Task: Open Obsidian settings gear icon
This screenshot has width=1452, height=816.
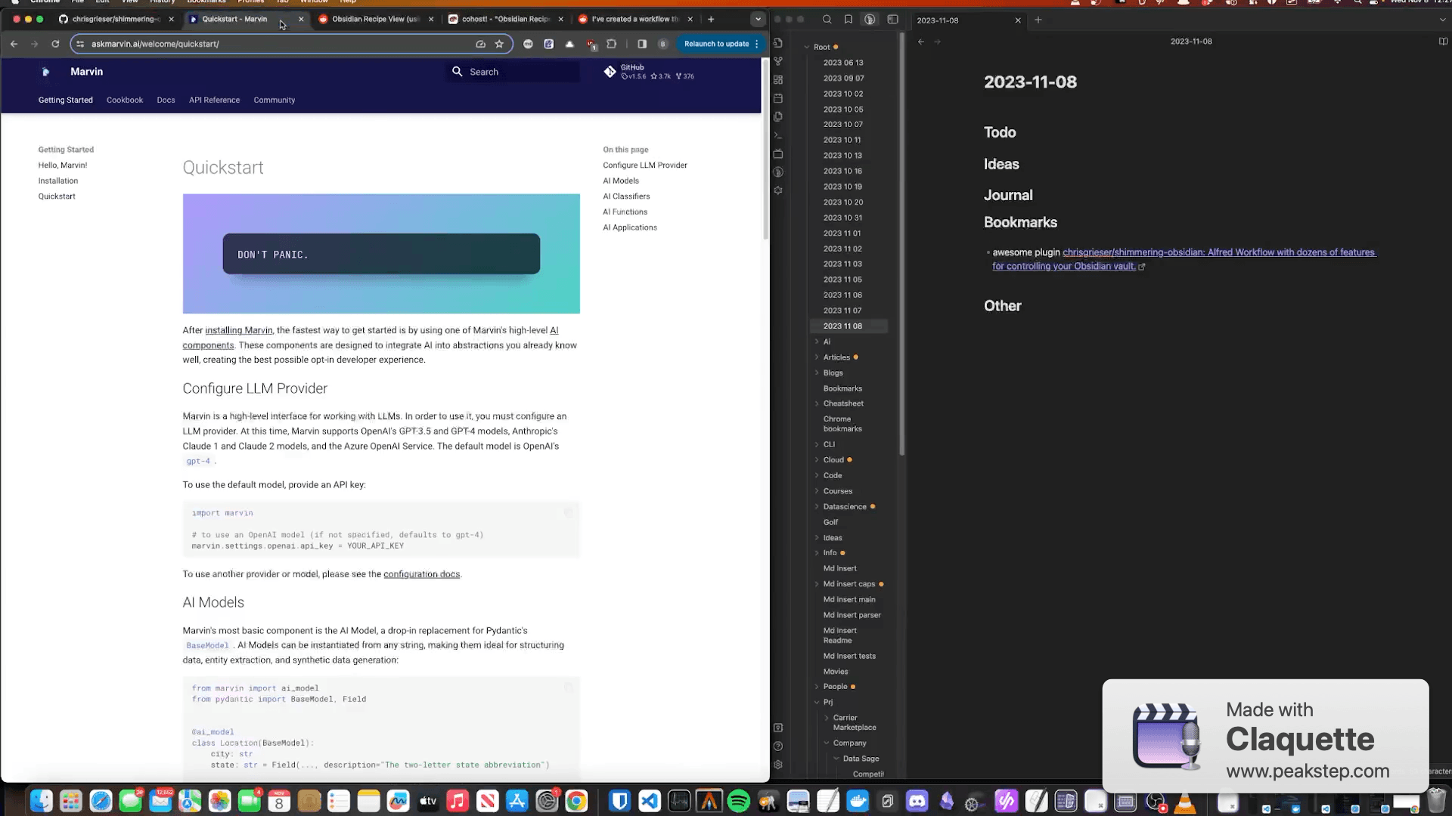Action: (778, 765)
